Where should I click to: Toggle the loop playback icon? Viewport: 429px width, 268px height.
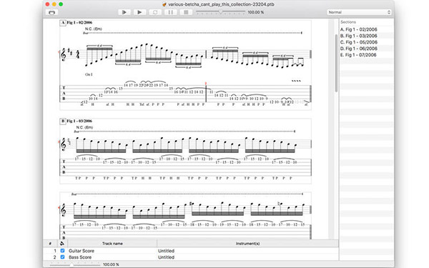155,12
